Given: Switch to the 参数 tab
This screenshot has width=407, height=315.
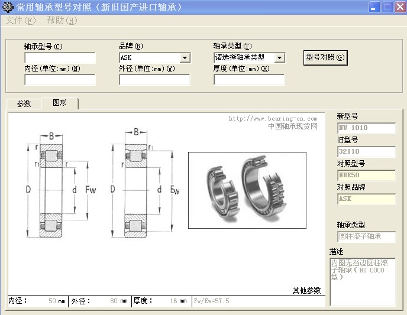Looking at the screenshot, I should coord(24,103).
